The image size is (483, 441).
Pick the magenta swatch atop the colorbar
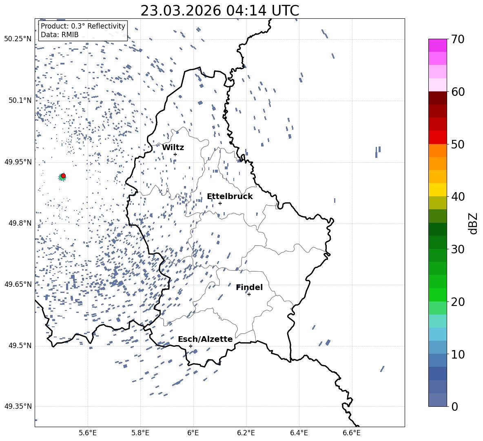tap(437, 45)
